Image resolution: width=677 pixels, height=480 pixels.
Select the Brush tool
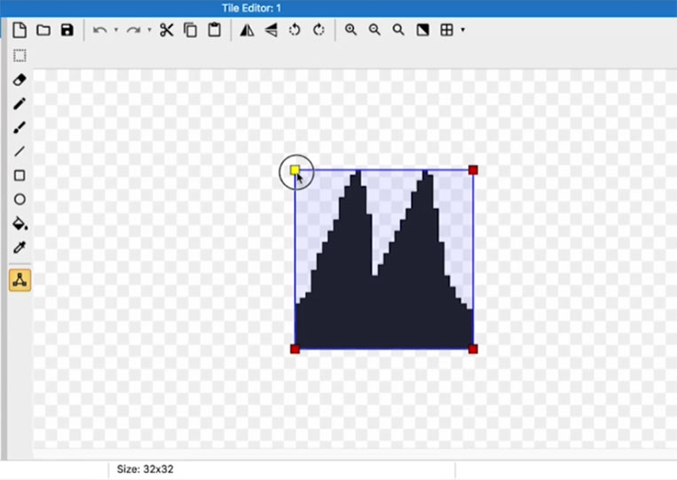point(20,128)
